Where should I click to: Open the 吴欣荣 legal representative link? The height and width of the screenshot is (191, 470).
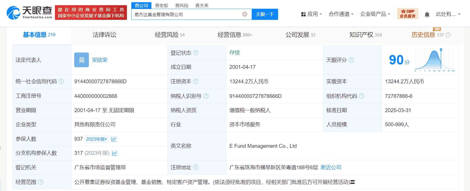click(99, 60)
